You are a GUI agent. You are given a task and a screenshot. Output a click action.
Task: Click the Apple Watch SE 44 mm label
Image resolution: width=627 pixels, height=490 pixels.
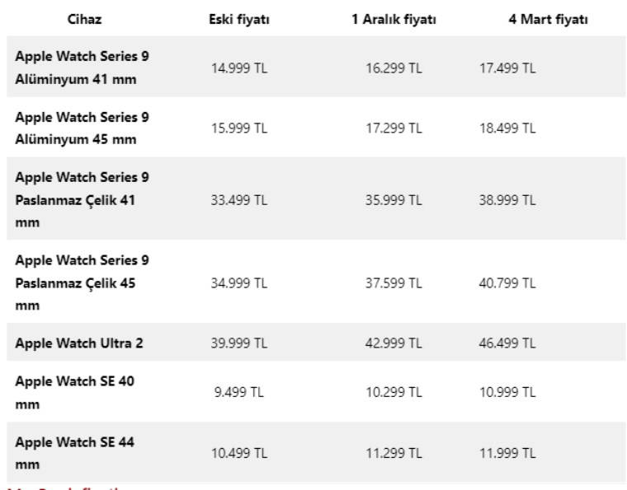coord(74,453)
